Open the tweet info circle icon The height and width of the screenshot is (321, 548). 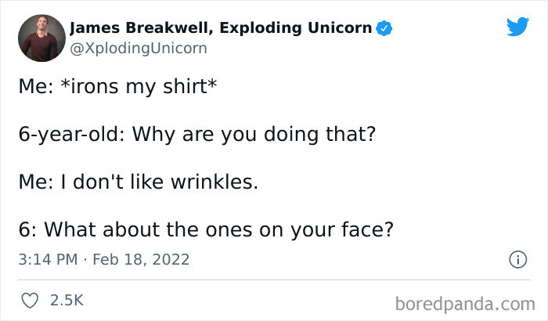[x=517, y=259]
